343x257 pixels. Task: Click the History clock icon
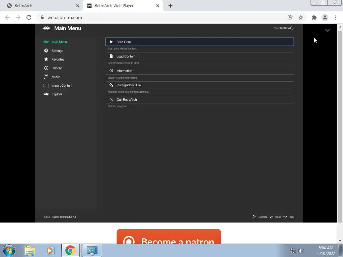click(x=46, y=68)
